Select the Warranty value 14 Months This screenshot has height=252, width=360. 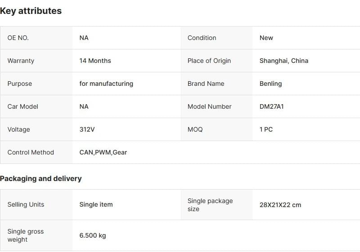95,61
